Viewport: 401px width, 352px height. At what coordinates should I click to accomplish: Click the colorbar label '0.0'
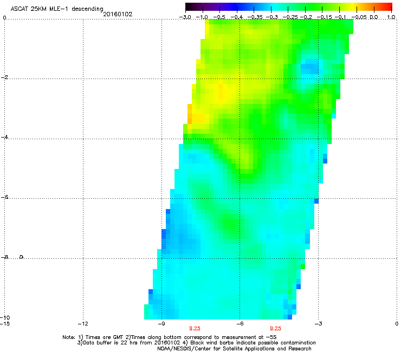click(x=374, y=17)
